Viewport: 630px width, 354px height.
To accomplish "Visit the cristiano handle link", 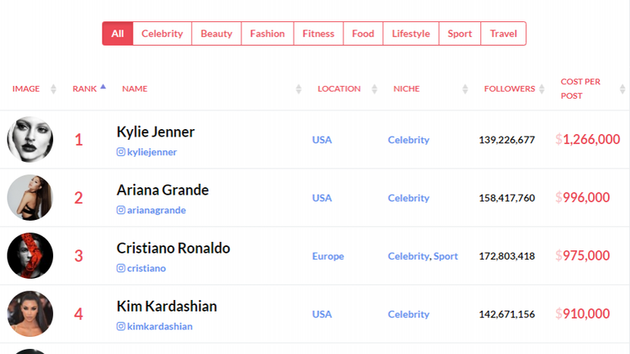I will pyautogui.click(x=146, y=268).
